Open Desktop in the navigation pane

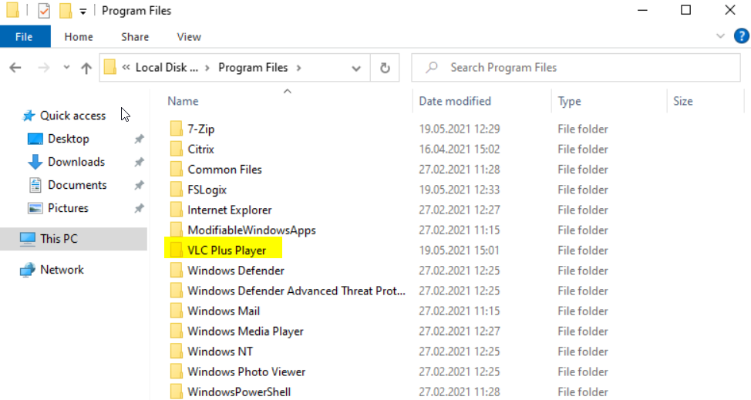point(69,139)
